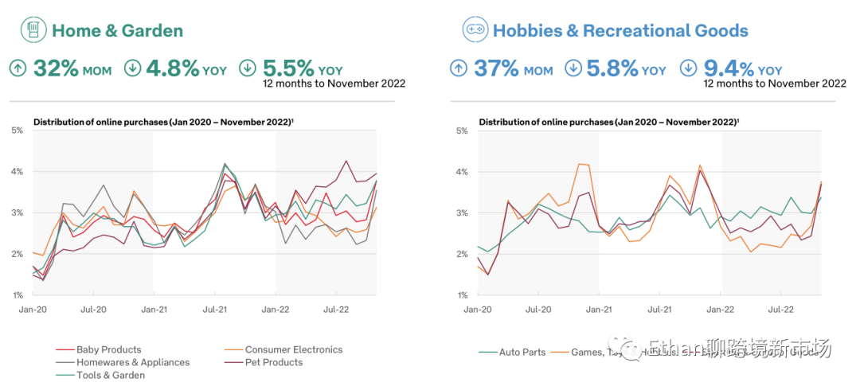Click the green down arrow beside 4.8% YOY
The height and width of the screenshot is (386, 860).
coord(132,68)
